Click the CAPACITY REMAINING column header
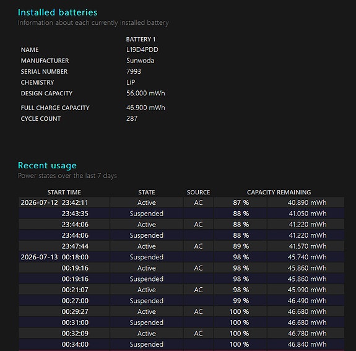 (279, 193)
